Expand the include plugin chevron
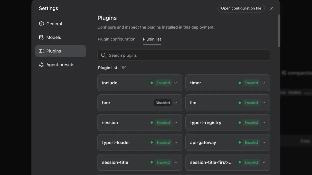 coord(176,83)
